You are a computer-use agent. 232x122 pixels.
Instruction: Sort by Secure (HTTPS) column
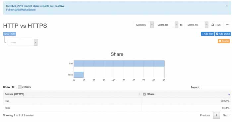15,94
